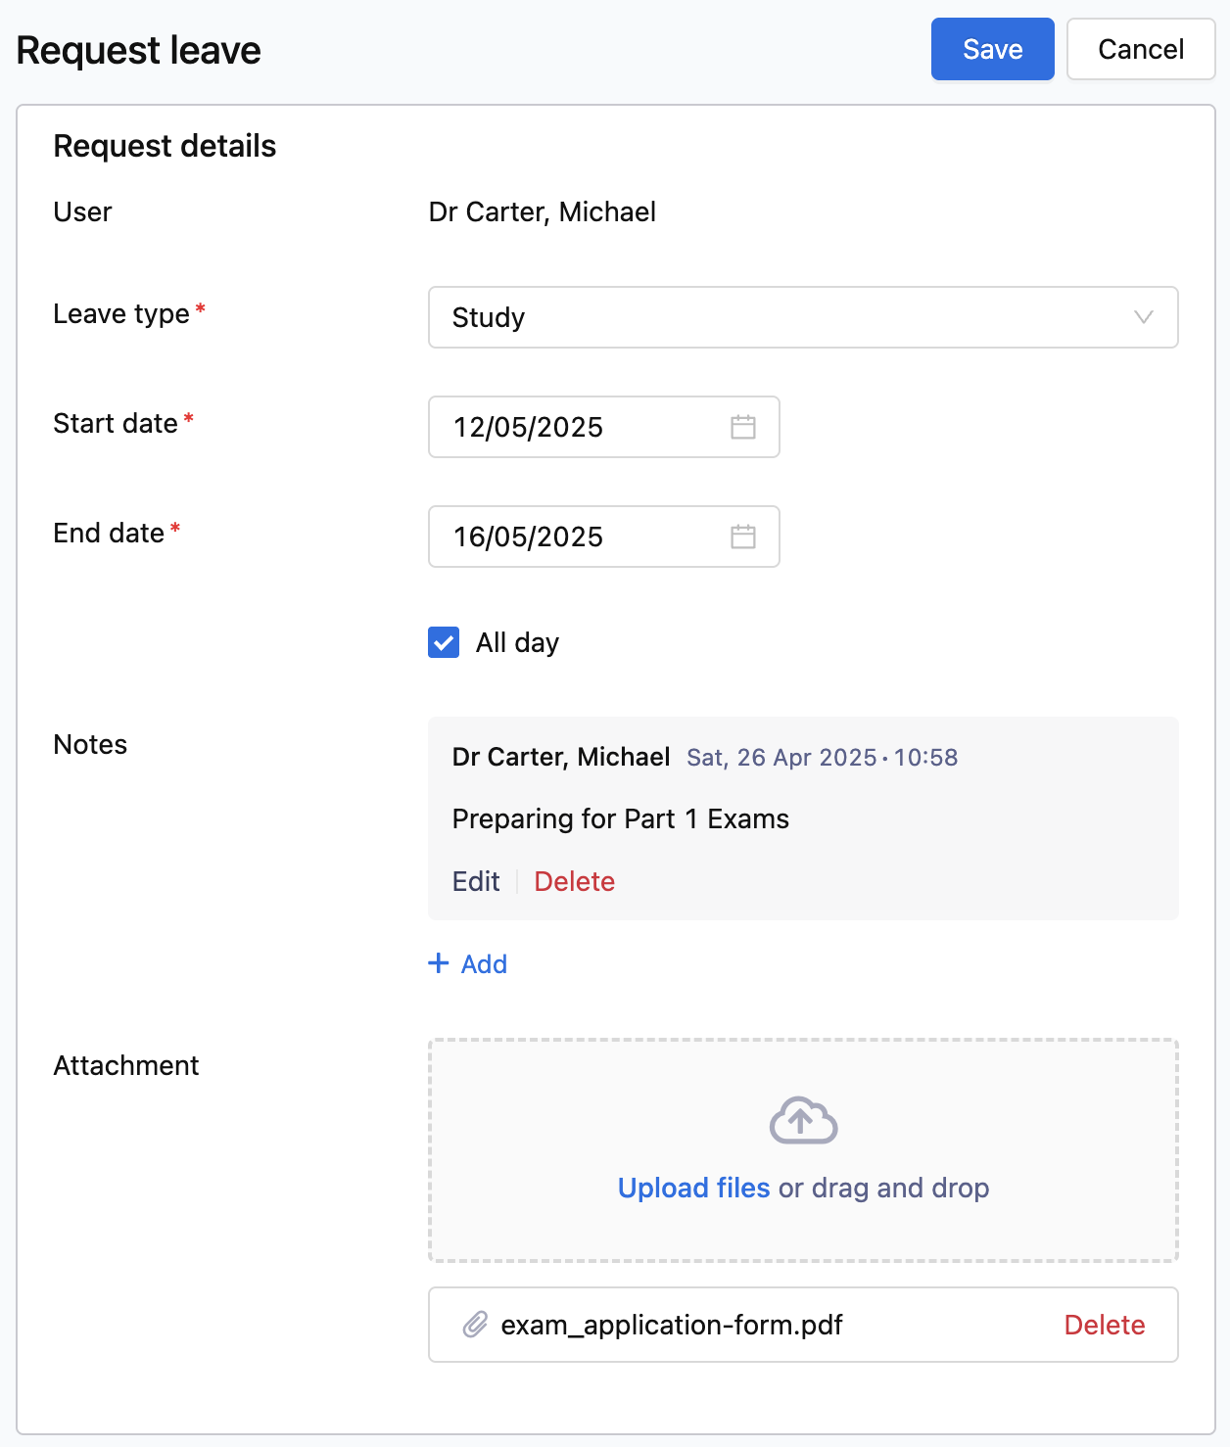Screen dimensions: 1230x1447
Task: Expand the Leave type chevron arrow
Action: click(x=1143, y=317)
